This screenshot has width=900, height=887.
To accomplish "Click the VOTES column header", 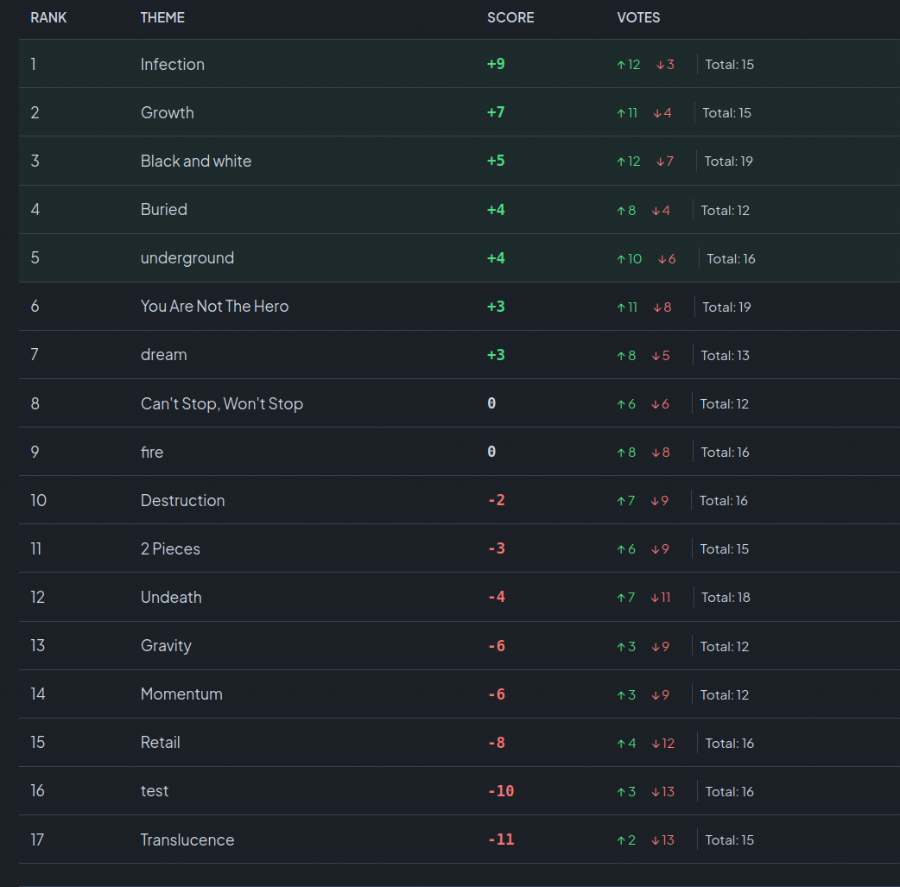I will click(x=638, y=17).
